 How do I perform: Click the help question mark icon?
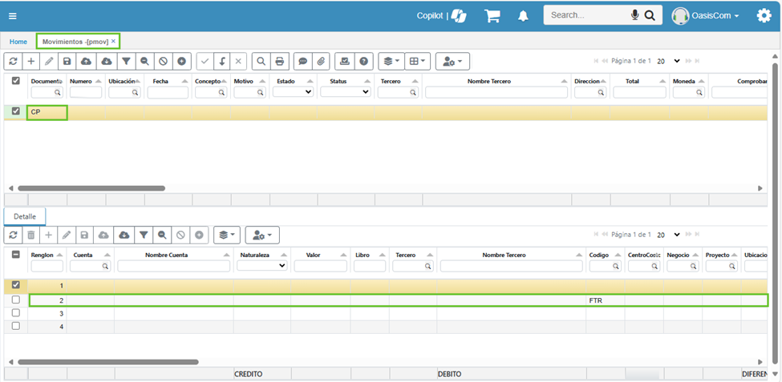tap(364, 61)
